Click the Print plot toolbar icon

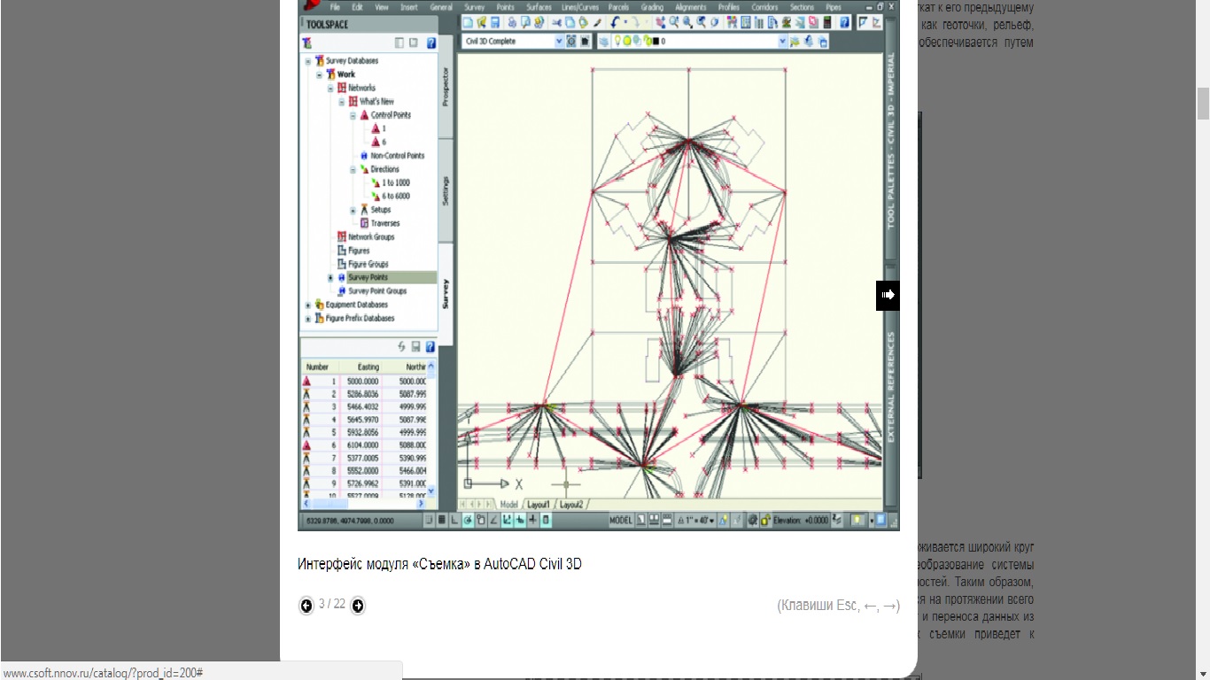pyautogui.click(x=512, y=22)
